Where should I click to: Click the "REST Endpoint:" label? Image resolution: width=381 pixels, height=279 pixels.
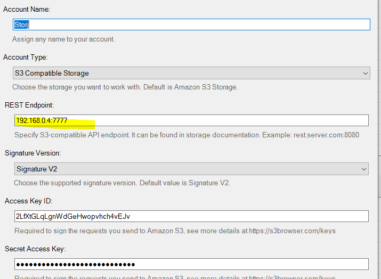pyautogui.click(x=30, y=105)
